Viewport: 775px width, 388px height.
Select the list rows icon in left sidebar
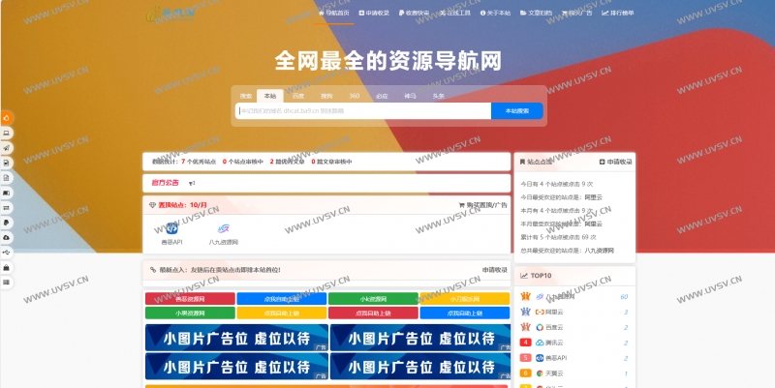coord(7,283)
